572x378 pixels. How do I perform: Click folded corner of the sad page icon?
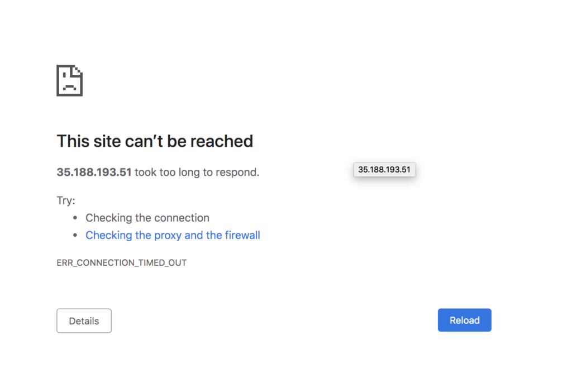tap(77, 70)
